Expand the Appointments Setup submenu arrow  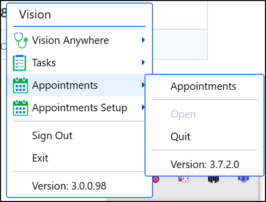143,107
